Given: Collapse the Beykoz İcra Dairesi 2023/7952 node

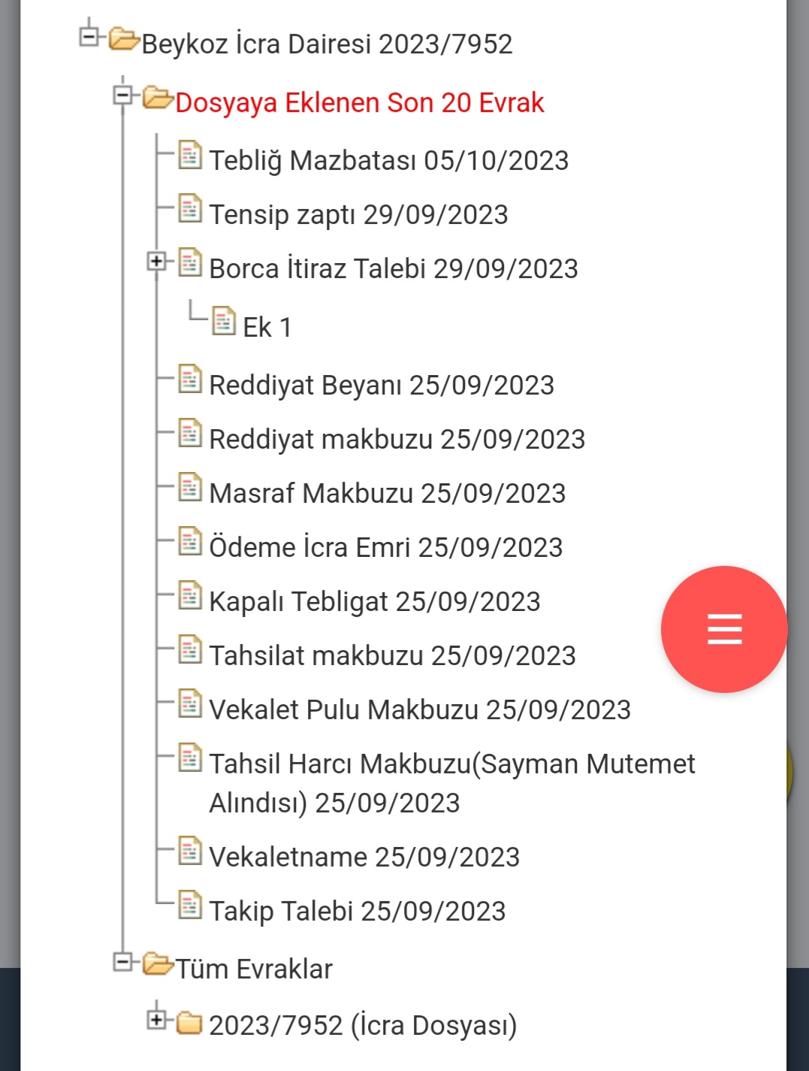Looking at the screenshot, I should point(89,35).
